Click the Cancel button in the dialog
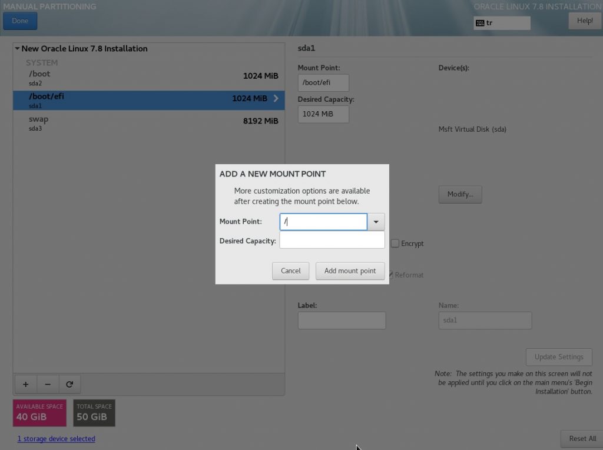Image resolution: width=603 pixels, height=450 pixels. pyautogui.click(x=290, y=271)
